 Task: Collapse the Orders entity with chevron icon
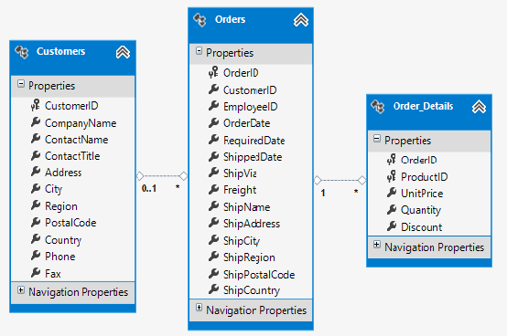click(301, 20)
